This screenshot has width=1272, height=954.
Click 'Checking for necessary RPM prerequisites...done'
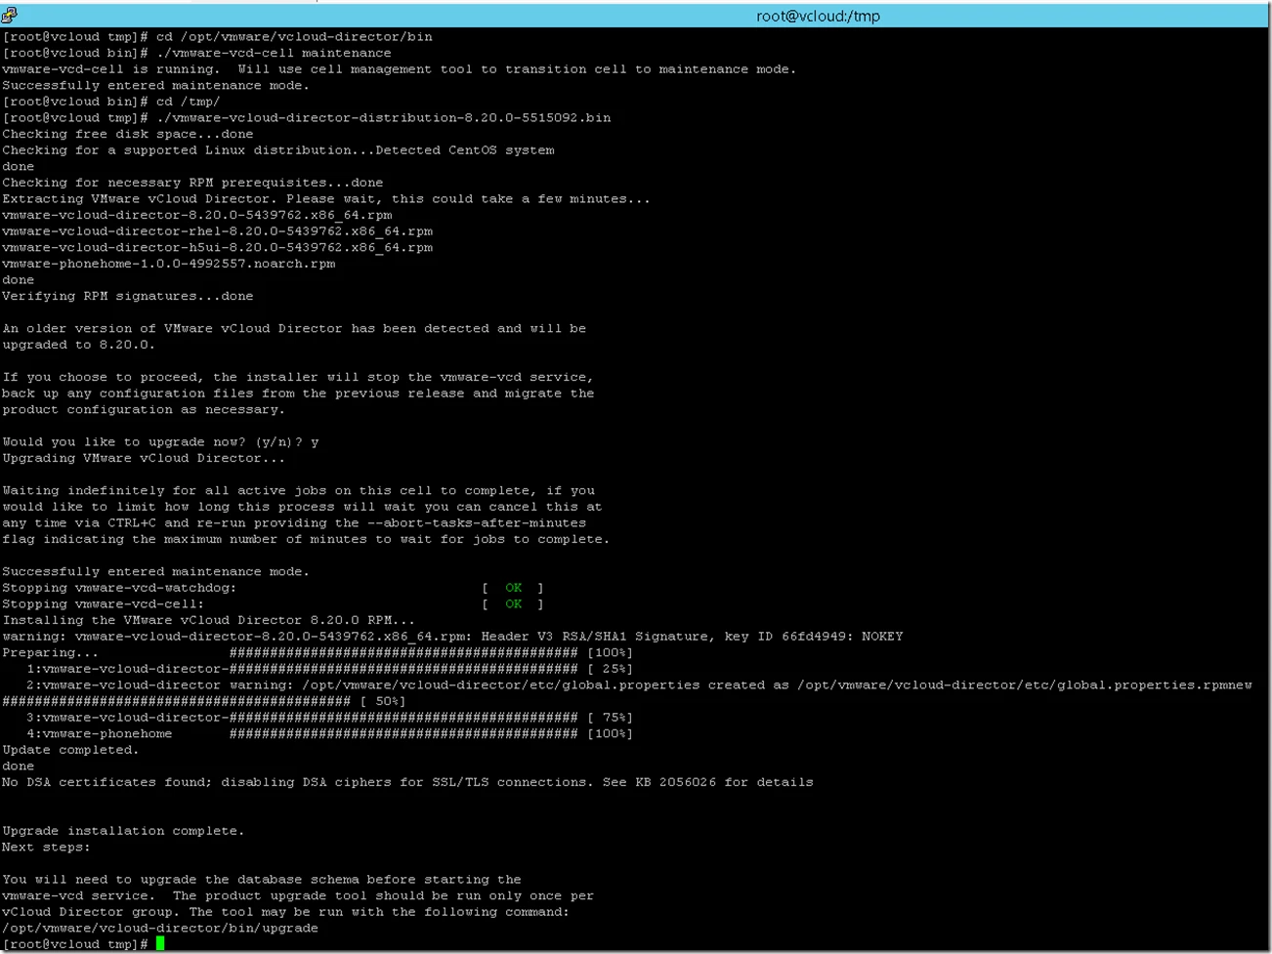click(192, 183)
